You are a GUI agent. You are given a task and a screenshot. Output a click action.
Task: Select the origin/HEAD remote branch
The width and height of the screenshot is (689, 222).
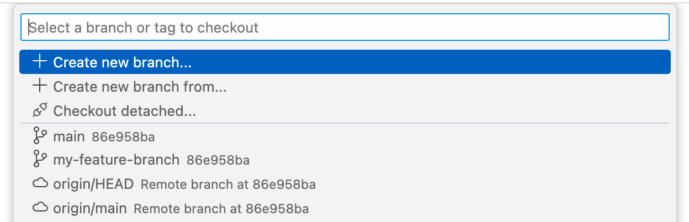pyautogui.click(x=93, y=184)
